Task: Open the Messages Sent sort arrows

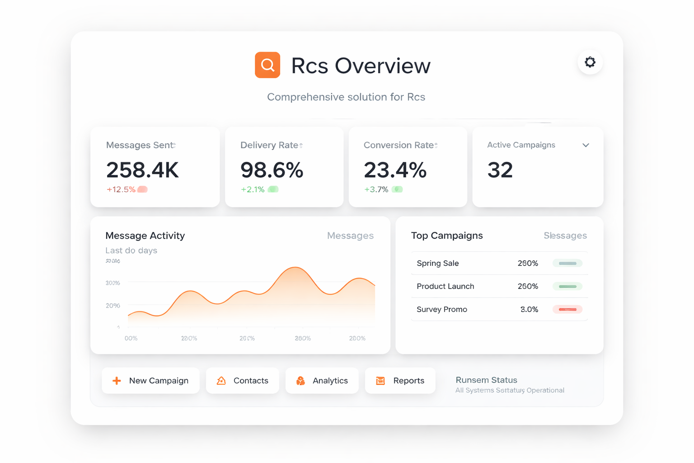Action: (174, 145)
